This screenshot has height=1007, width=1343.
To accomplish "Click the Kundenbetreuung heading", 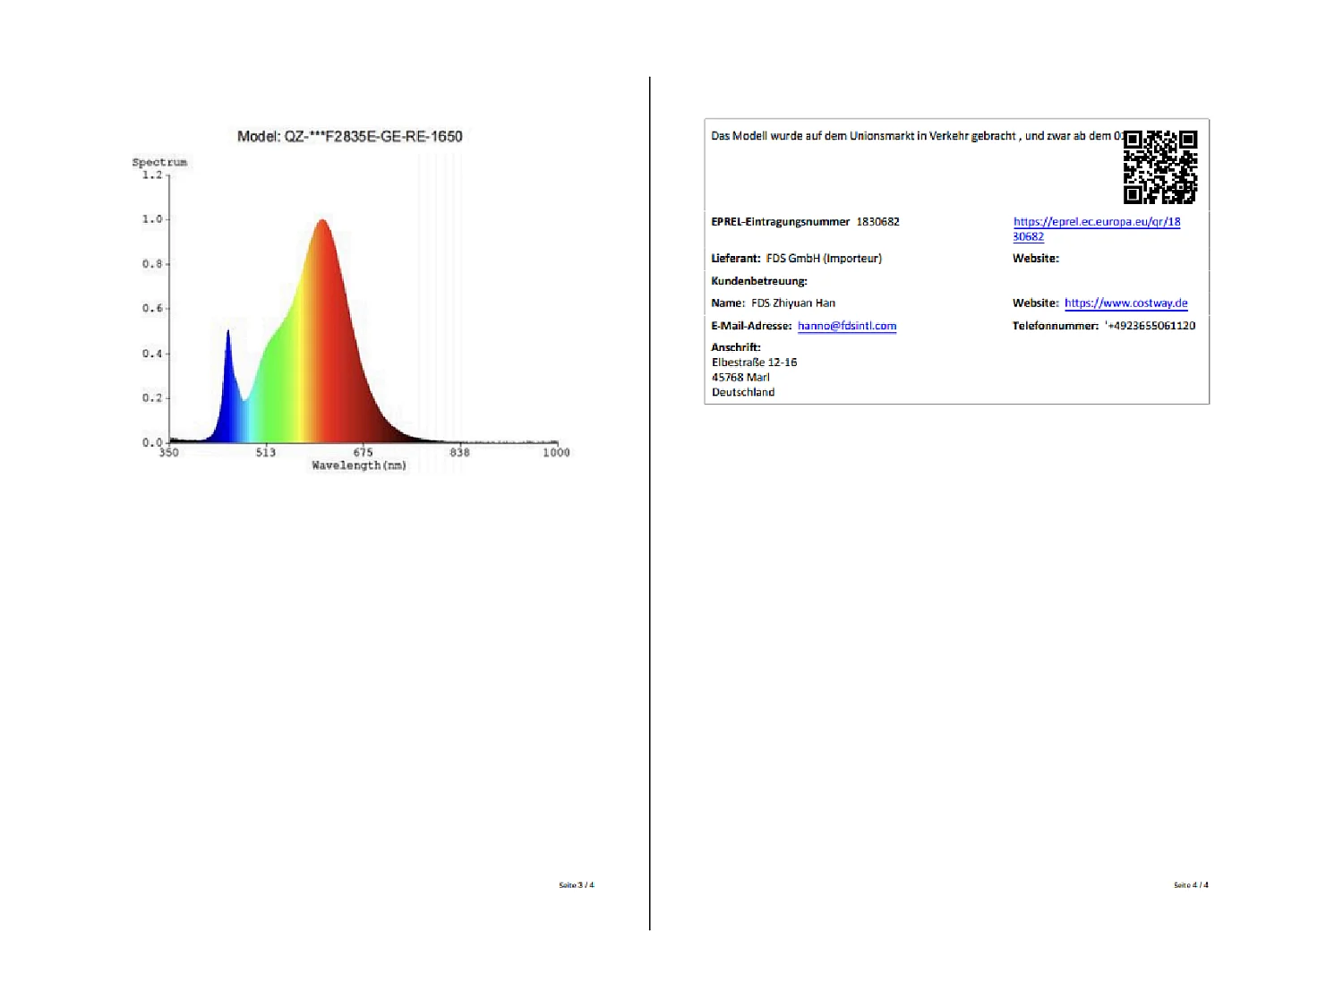I will tap(759, 281).
